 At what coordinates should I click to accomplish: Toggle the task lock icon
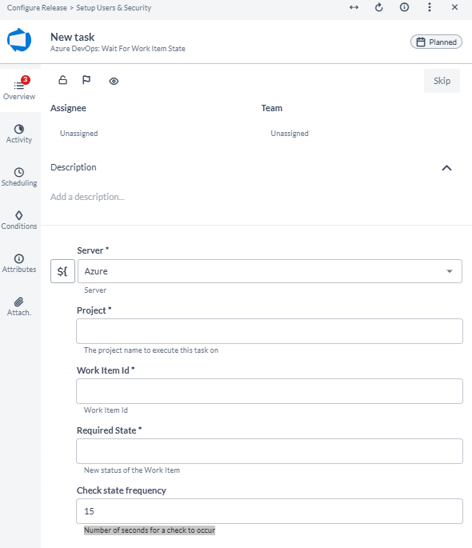63,80
